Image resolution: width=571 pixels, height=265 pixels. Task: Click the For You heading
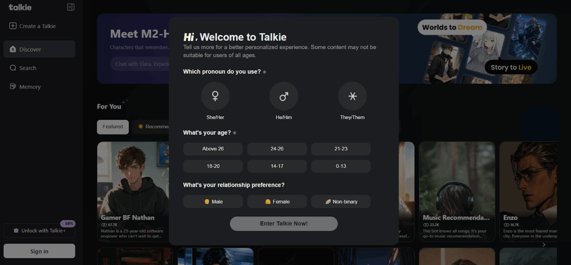click(109, 106)
